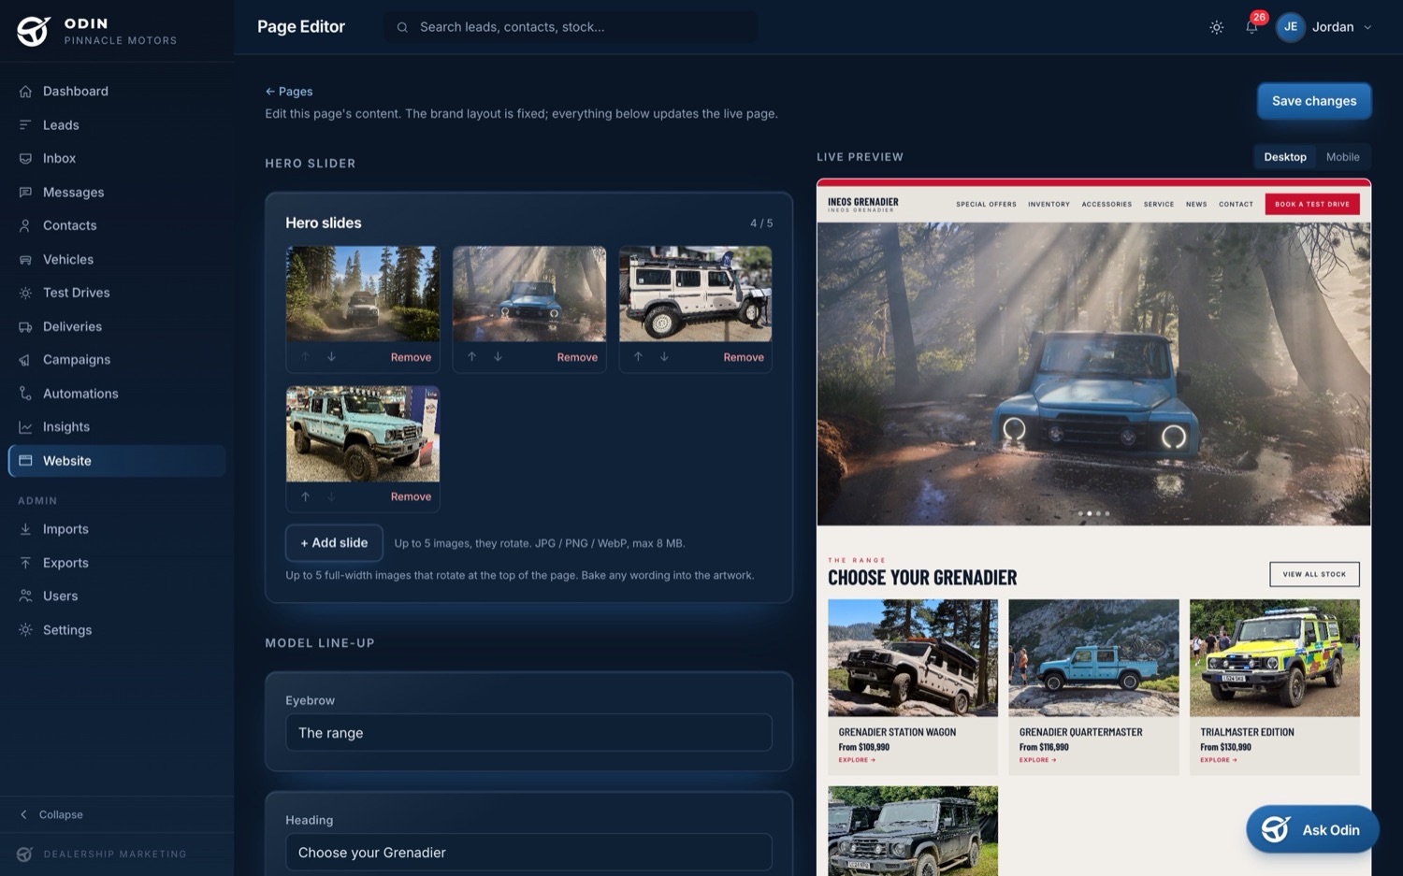Click Inventory in preview nav
The height and width of the screenshot is (876, 1403).
tap(1049, 204)
